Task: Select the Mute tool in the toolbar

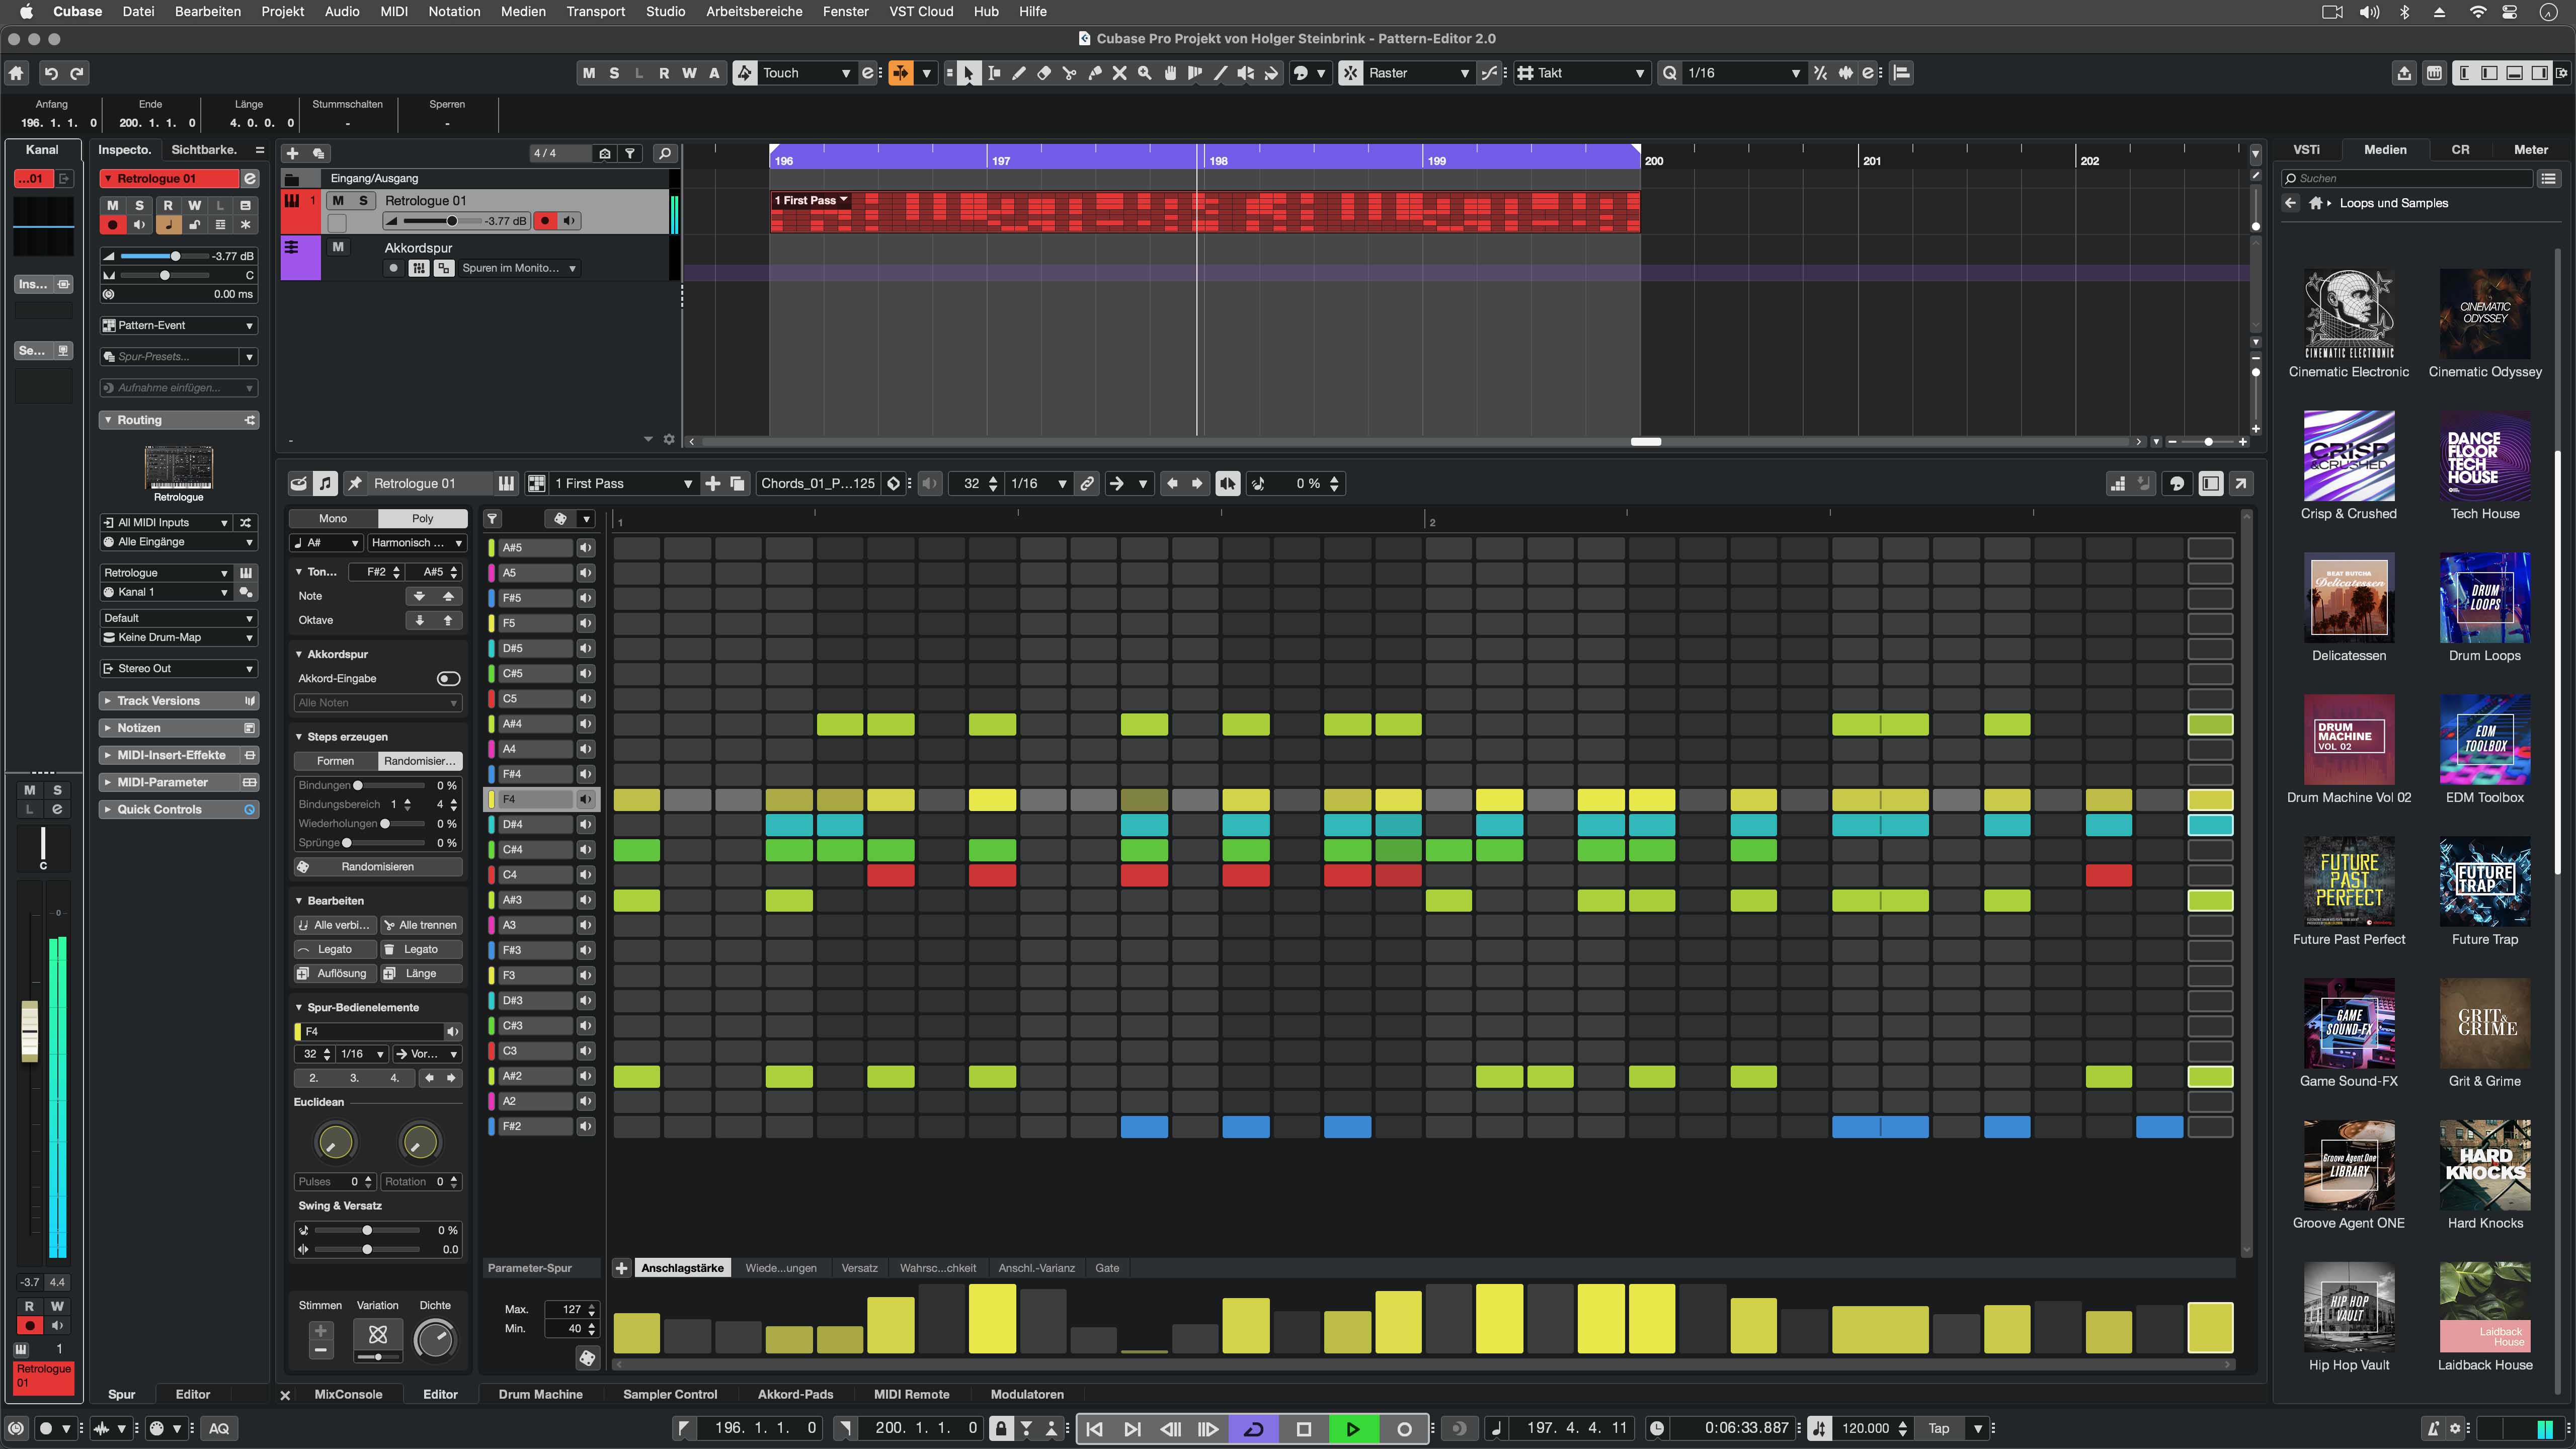Action: point(1119,73)
